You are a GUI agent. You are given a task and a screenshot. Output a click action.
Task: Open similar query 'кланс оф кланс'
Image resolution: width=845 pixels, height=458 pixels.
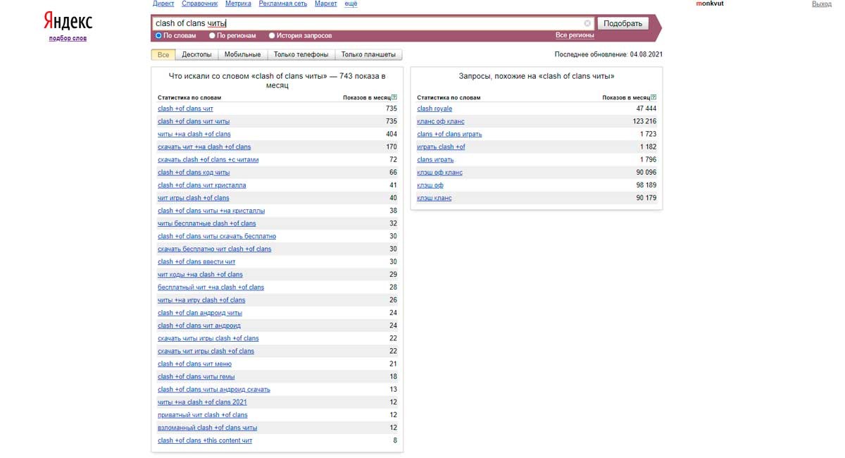441,121
